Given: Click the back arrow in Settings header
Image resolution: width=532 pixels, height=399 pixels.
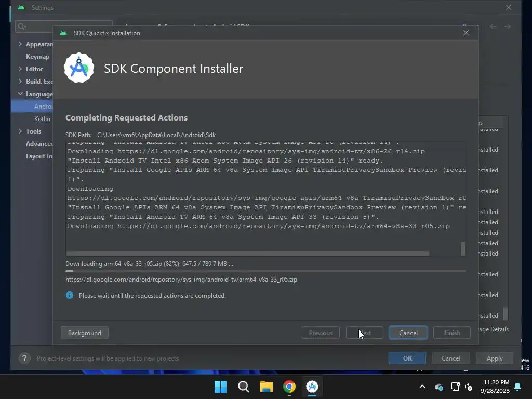Looking at the screenshot, I should point(494,26).
